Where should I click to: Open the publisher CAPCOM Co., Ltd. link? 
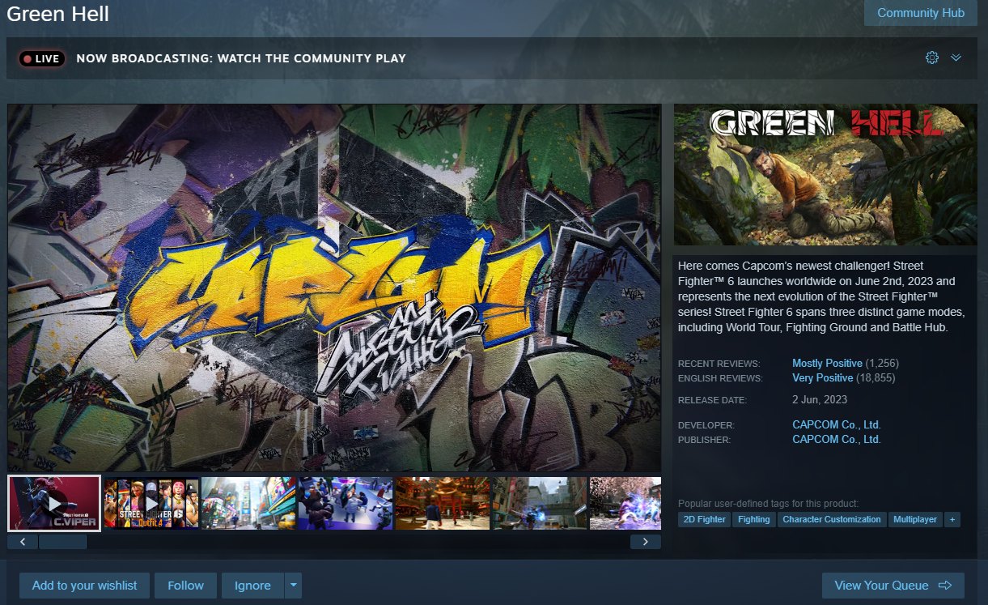click(x=837, y=439)
